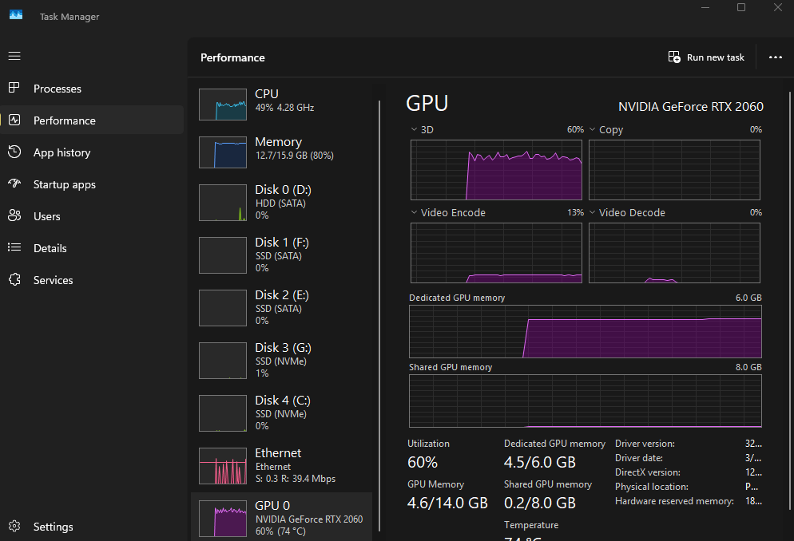Click the 0.2/8.0 GB shared memory value
Viewport: 794px width, 541px height.
[540, 503]
